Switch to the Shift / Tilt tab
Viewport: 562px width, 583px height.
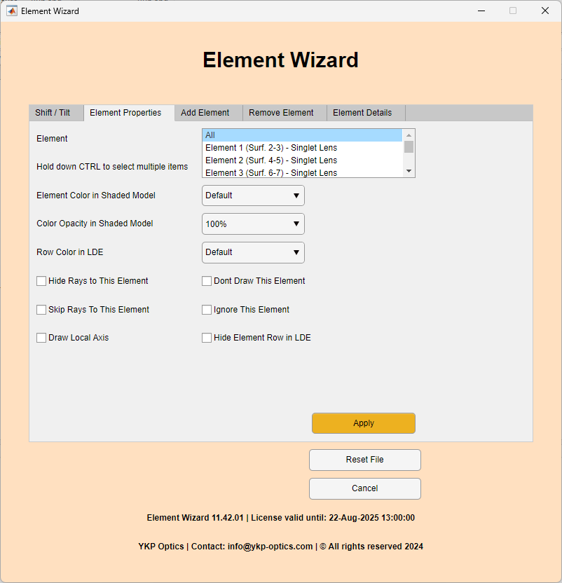pyautogui.click(x=55, y=112)
